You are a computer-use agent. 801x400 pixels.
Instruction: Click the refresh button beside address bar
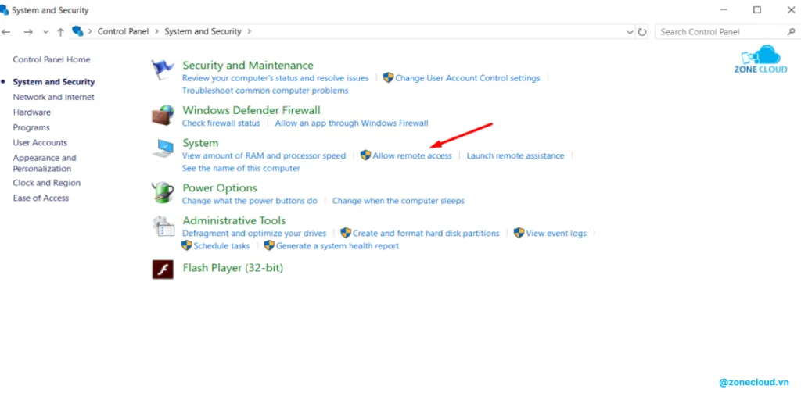(642, 32)
